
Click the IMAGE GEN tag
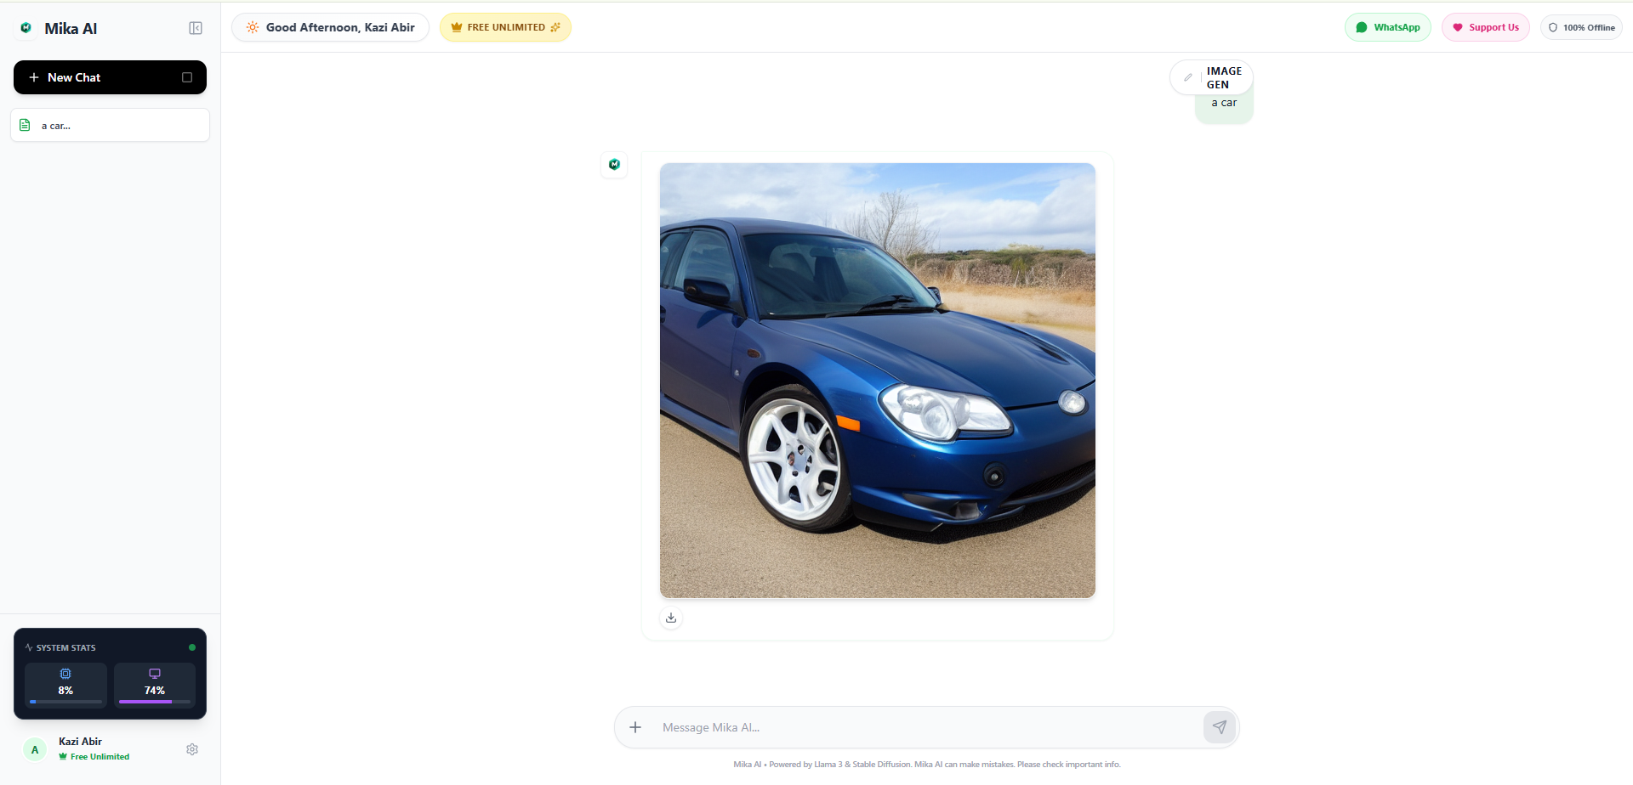pos(1224,77)
